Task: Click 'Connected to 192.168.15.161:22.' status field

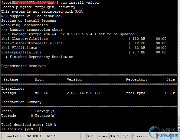Action: pyautogui.click(x=41, y=136)
